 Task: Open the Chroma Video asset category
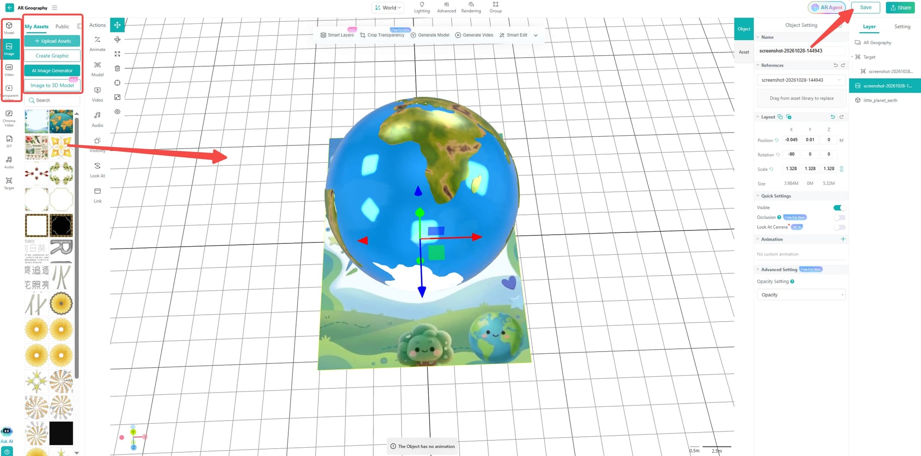[x=9, y=118]
